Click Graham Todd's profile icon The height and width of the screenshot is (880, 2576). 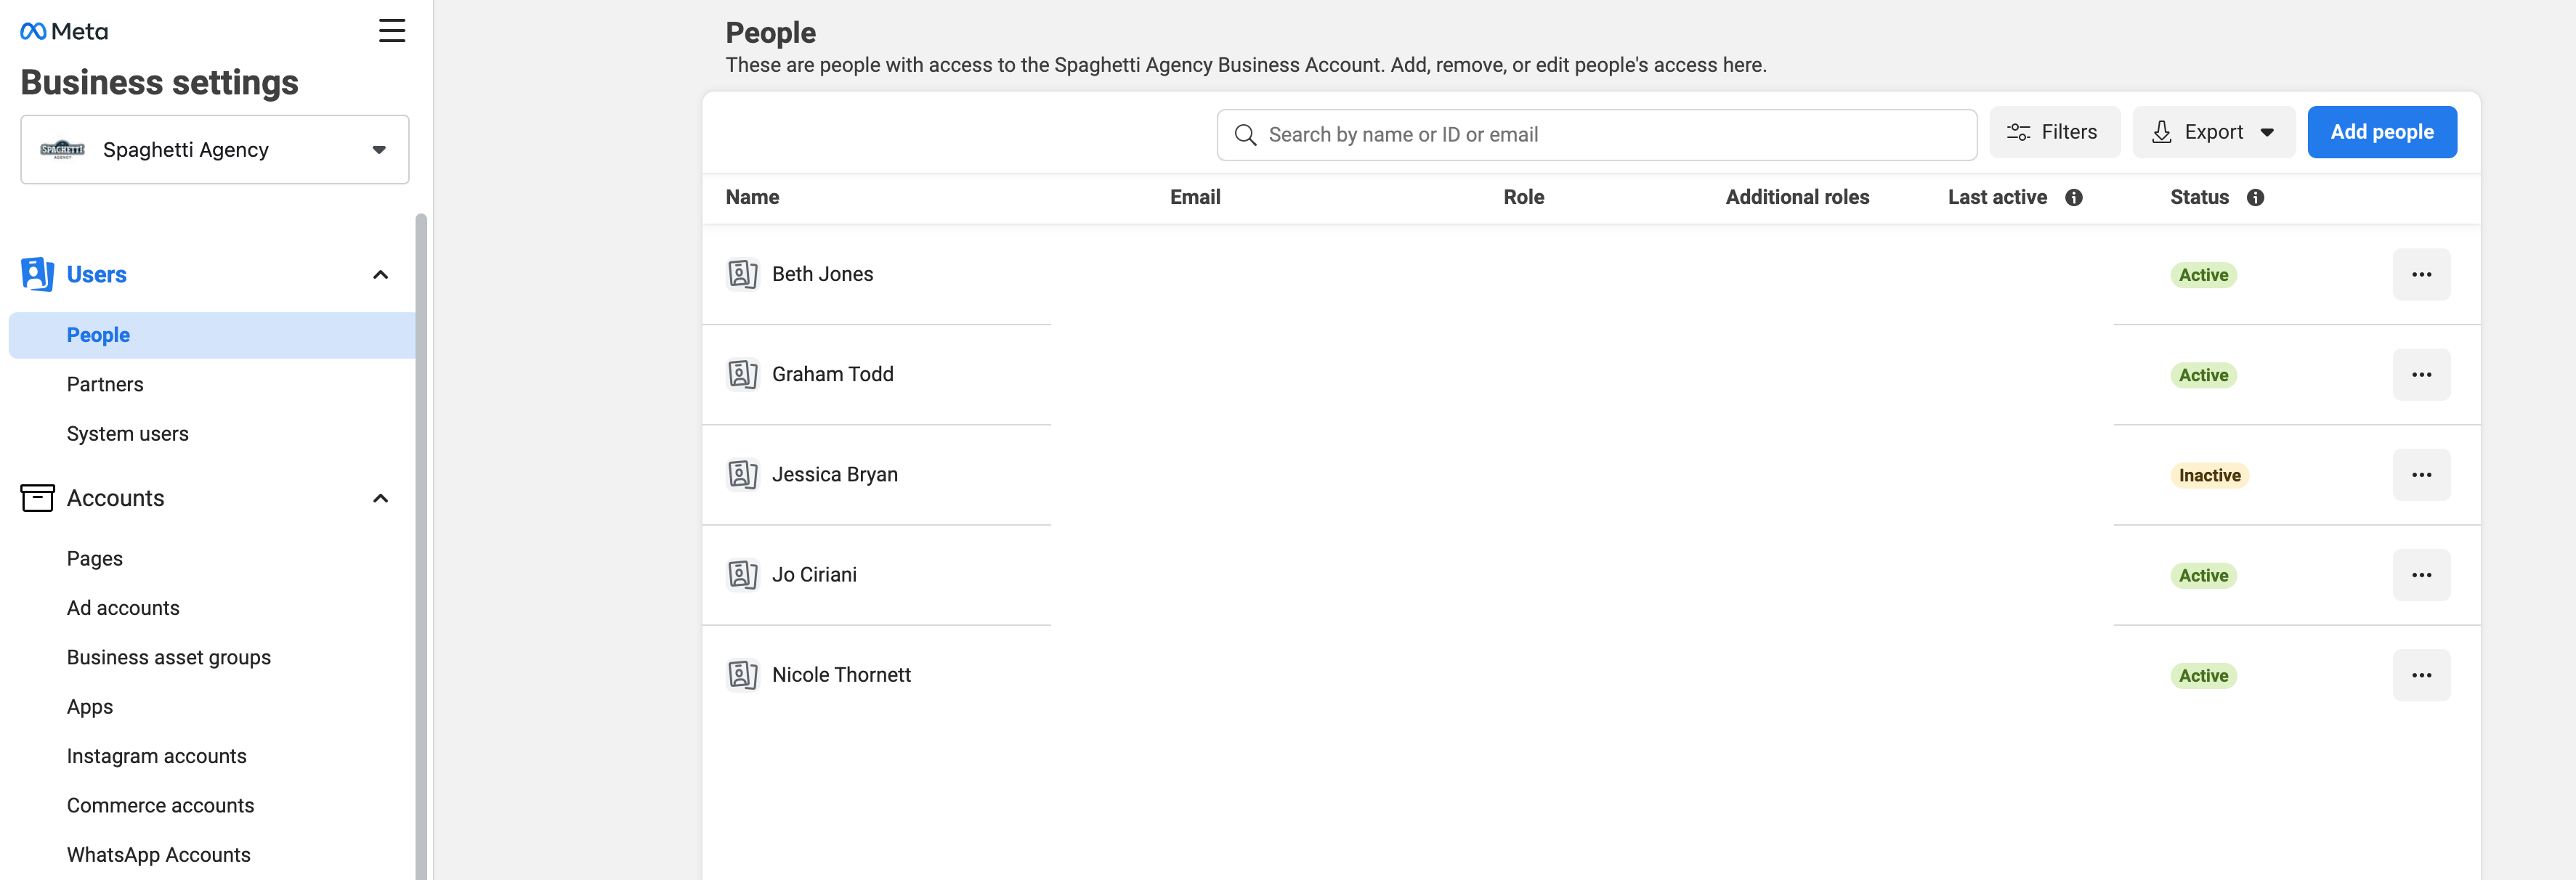(x=742, y=374)
